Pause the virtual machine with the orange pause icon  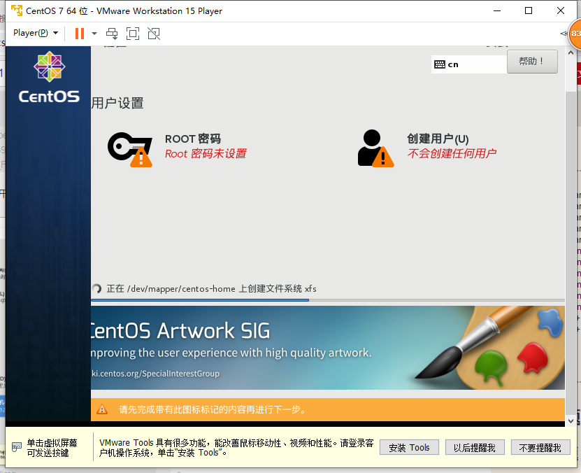tap(80, 34)
